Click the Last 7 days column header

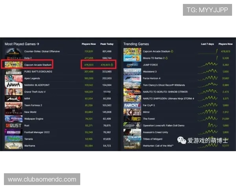[x=207, y=44]
